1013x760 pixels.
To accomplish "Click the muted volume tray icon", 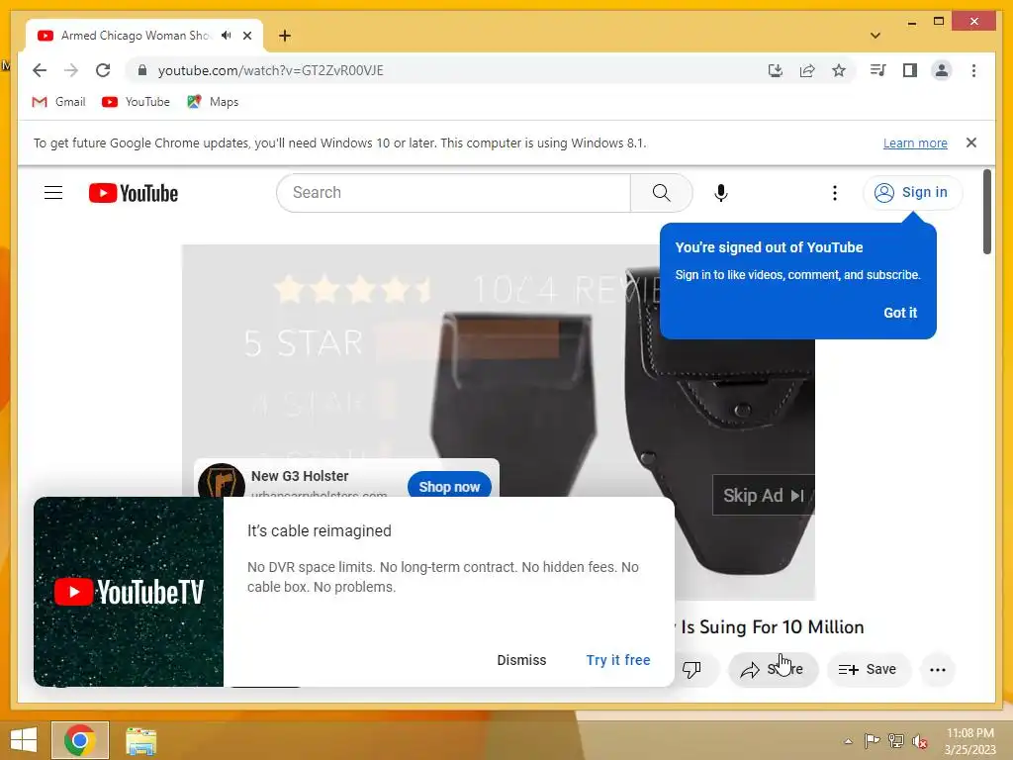I will 920,741.
